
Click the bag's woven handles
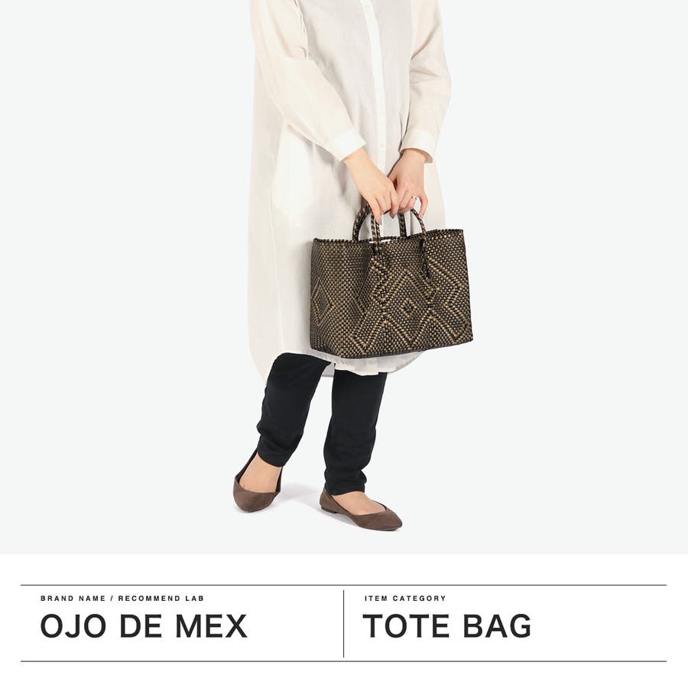pyautogui.click(x=389, y=224)
